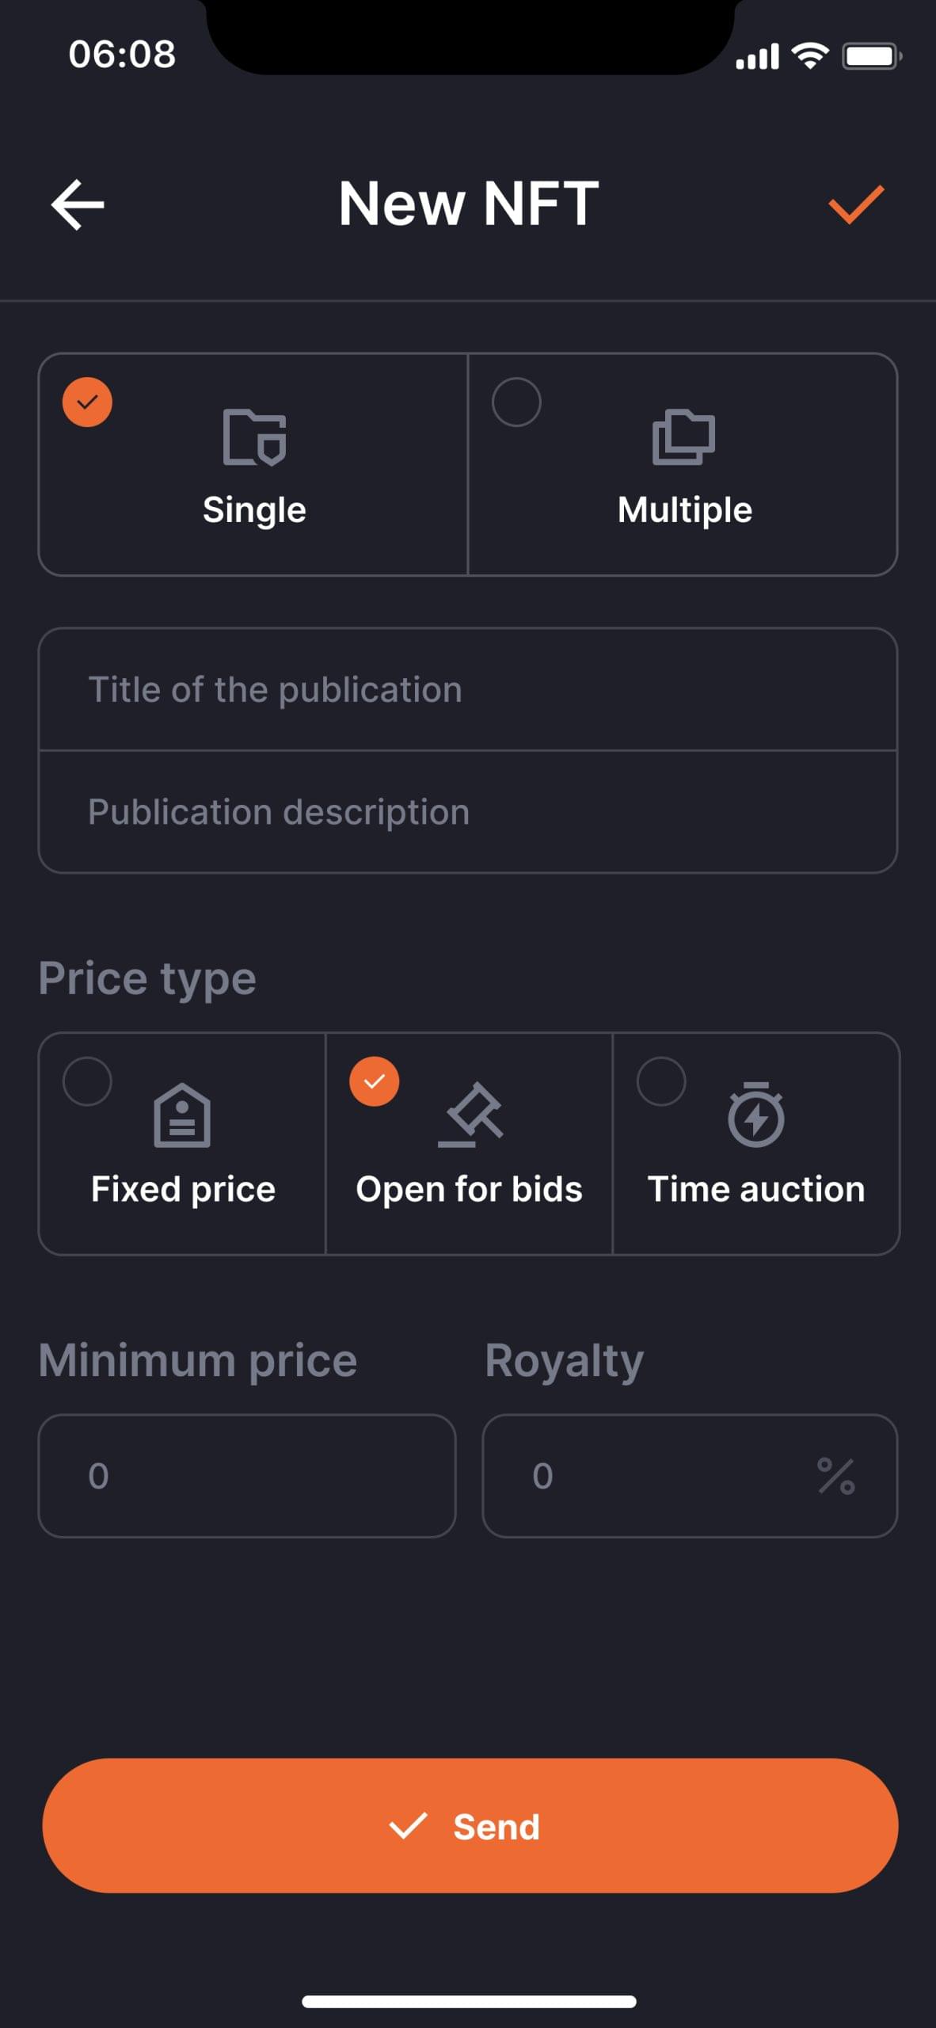The height and width of the screenshot is (2028, 936).
Task: Select the Single radio button
Action: pos(87,402)
